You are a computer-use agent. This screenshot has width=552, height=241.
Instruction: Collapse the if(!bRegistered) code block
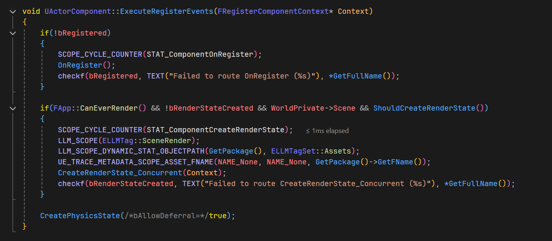click(x=13, y=33)
